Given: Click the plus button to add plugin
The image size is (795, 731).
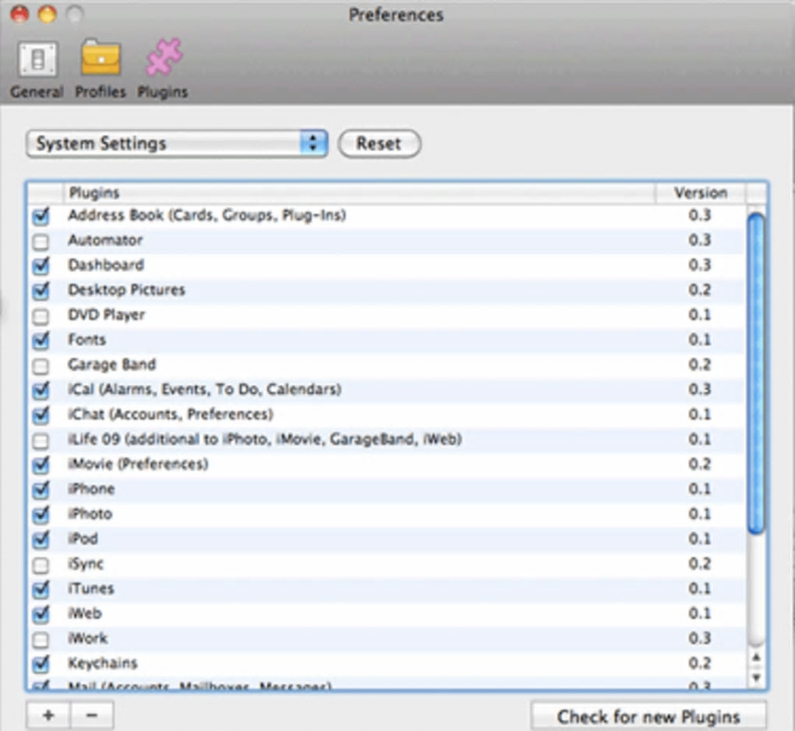Looking at the screenshot, I should tap(48, 715).
